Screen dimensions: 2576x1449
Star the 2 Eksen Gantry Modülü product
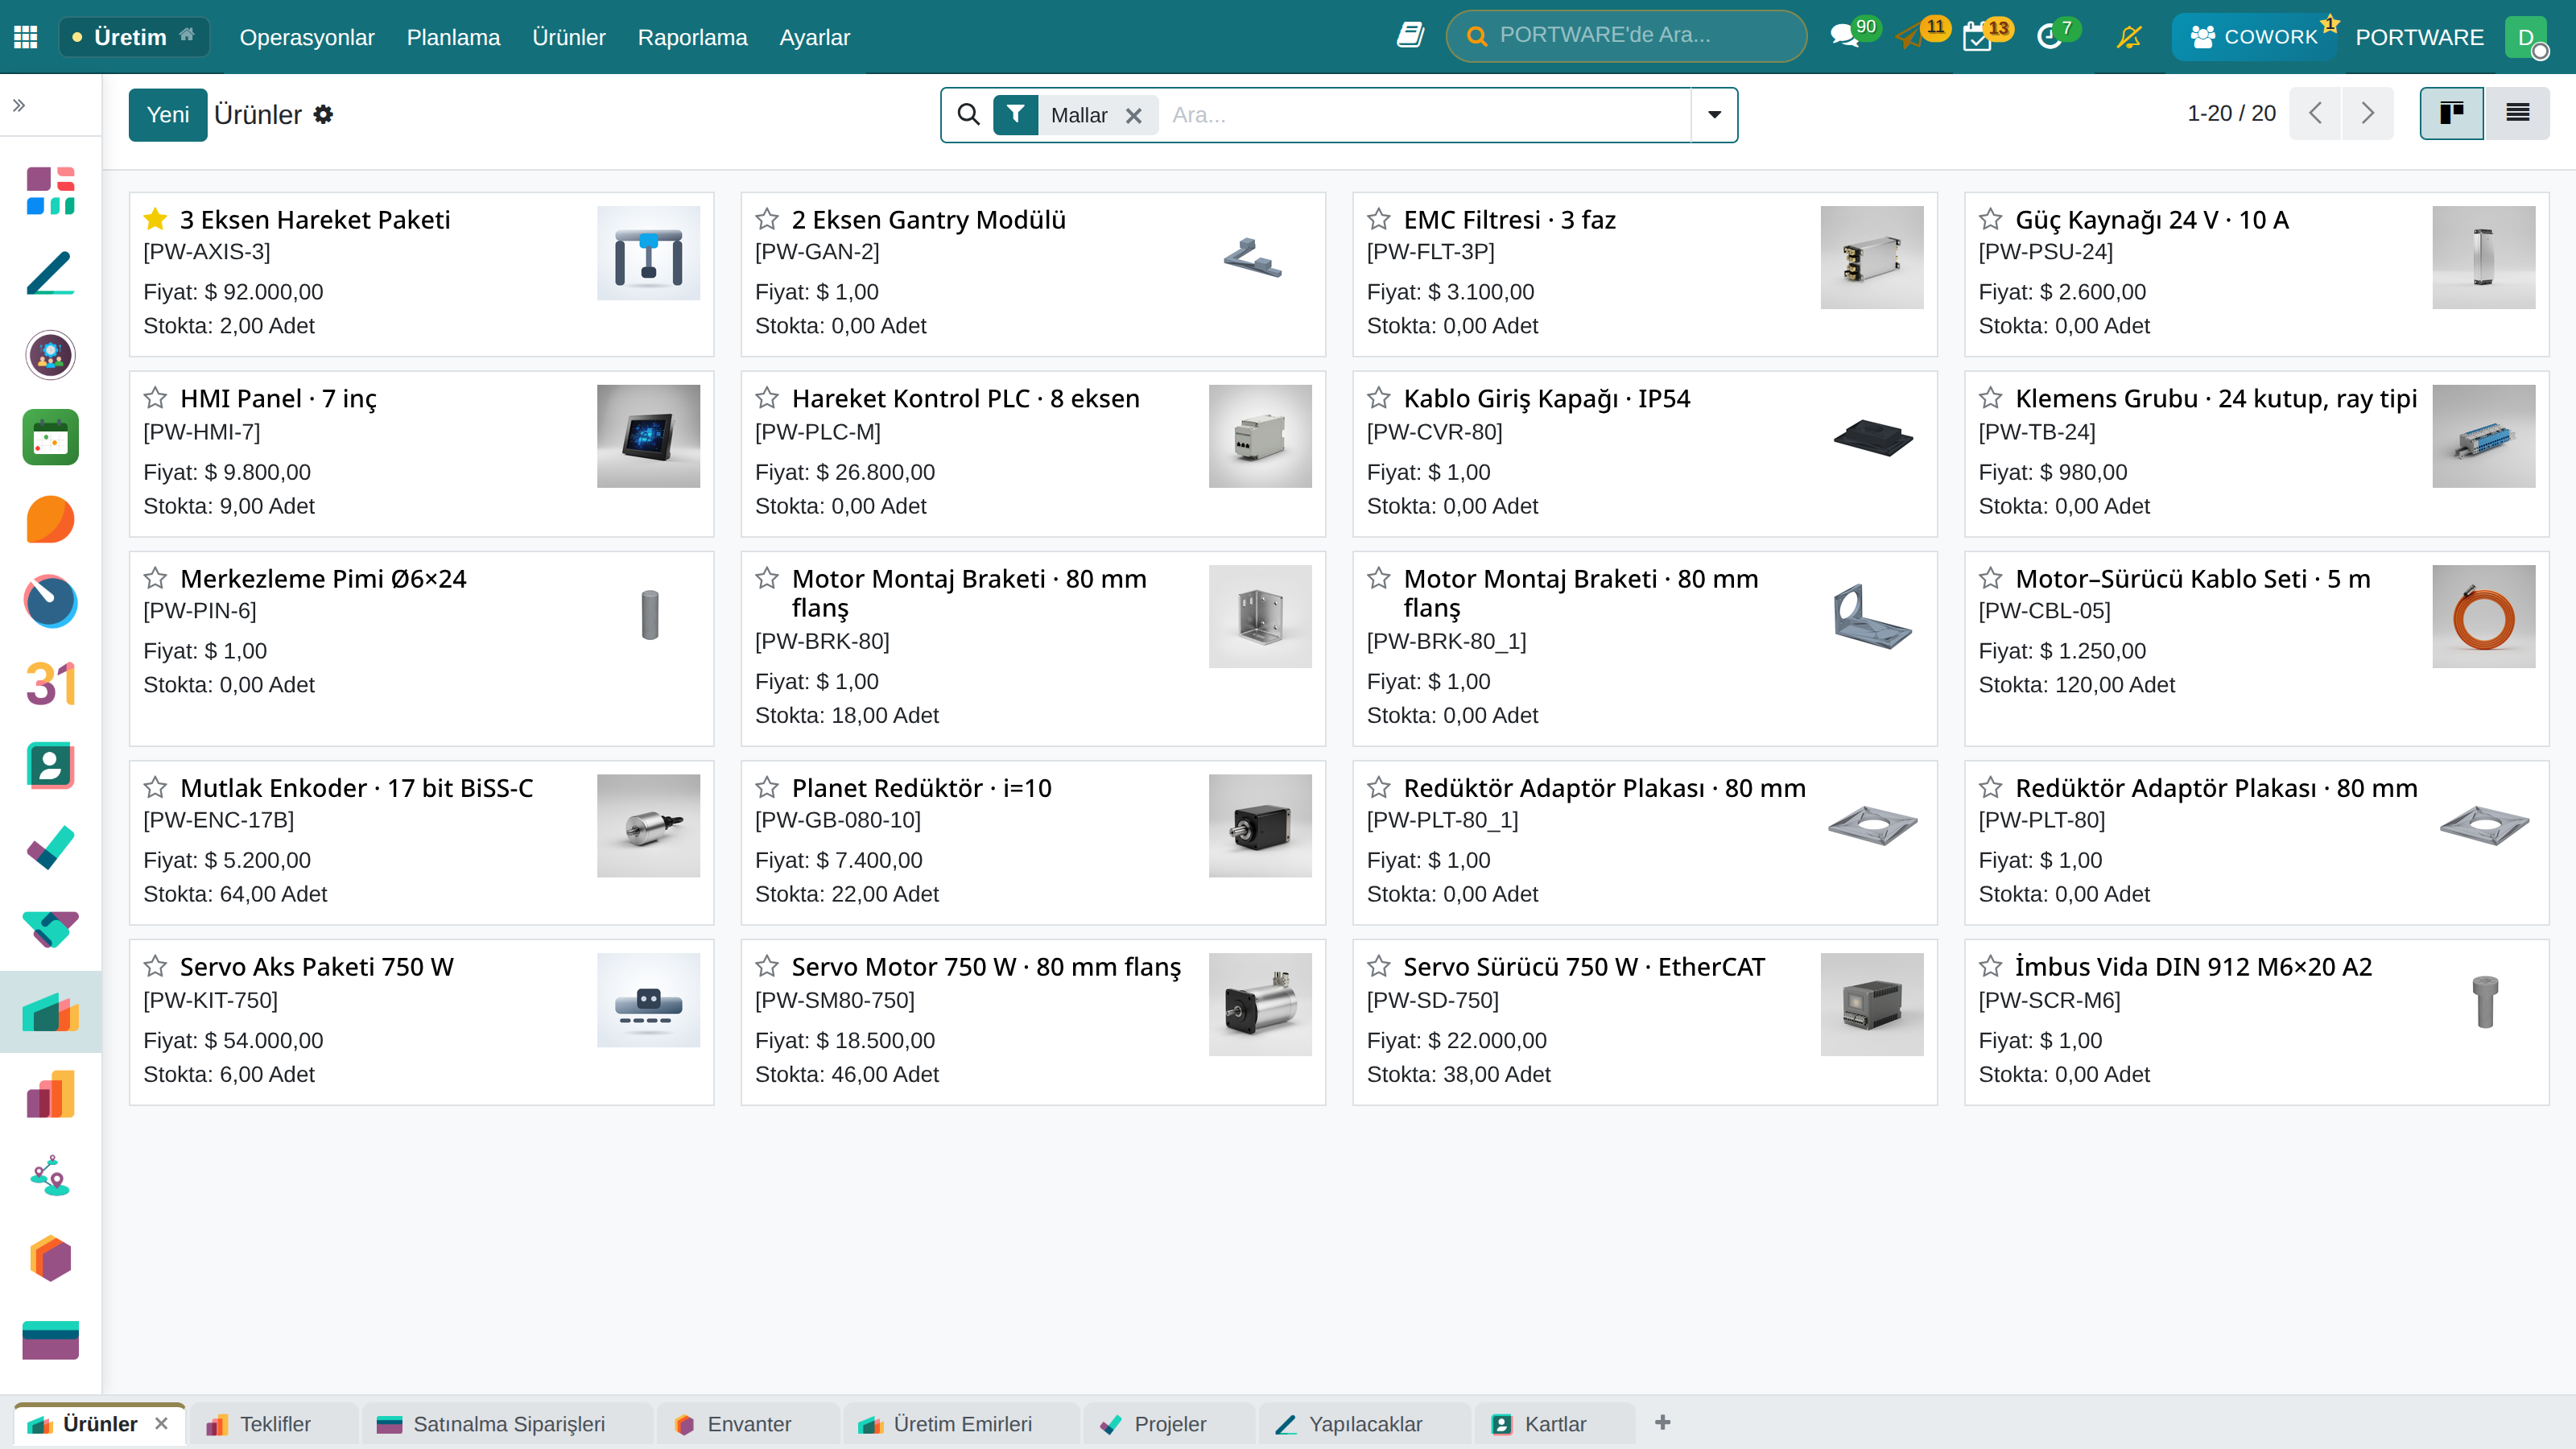tap(767, 219)
